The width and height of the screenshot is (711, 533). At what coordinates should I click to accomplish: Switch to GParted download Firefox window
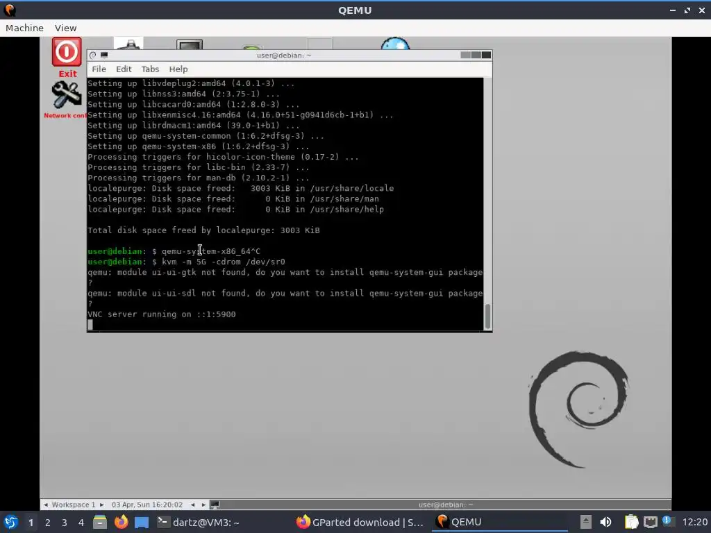[x=360, y=522]
